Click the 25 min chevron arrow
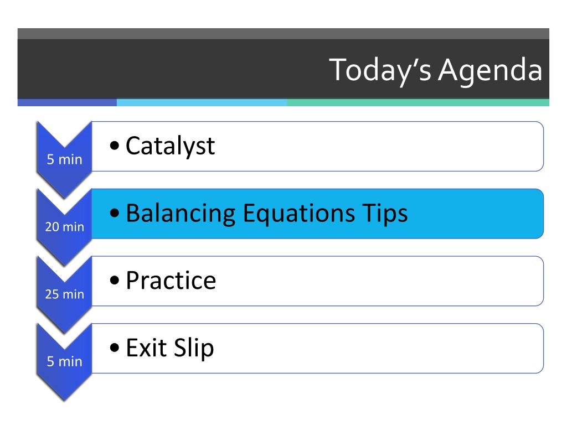 pos(64,294)
